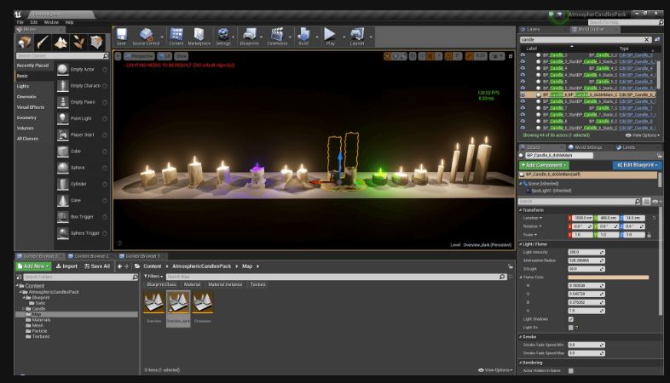The image size is (670, 383).
Task: Click the Cone placement icon
Action: pos(63,200)
